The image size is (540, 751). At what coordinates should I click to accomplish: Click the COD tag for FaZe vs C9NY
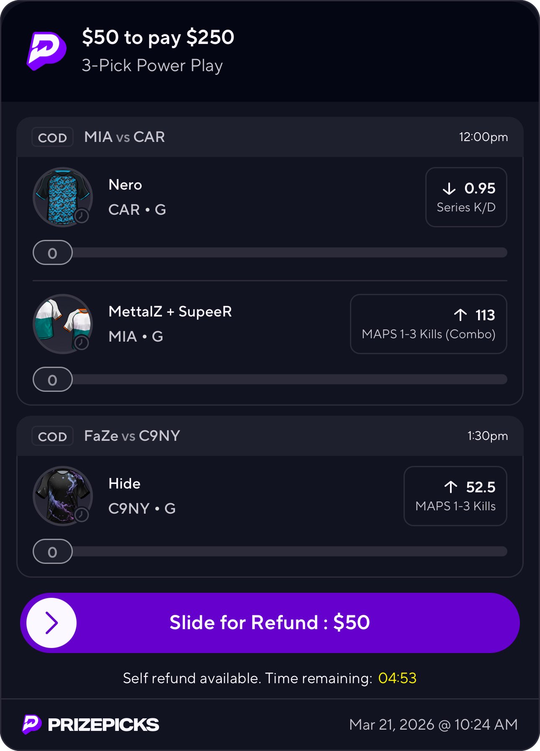[x=52, y=436]
